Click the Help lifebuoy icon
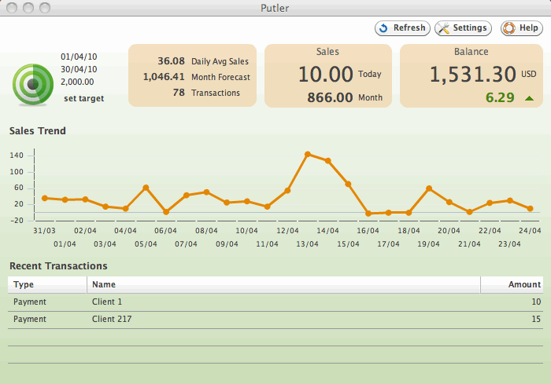Image resolution: width=551 pixels, height=384 pixels. (x=509, y=28)
